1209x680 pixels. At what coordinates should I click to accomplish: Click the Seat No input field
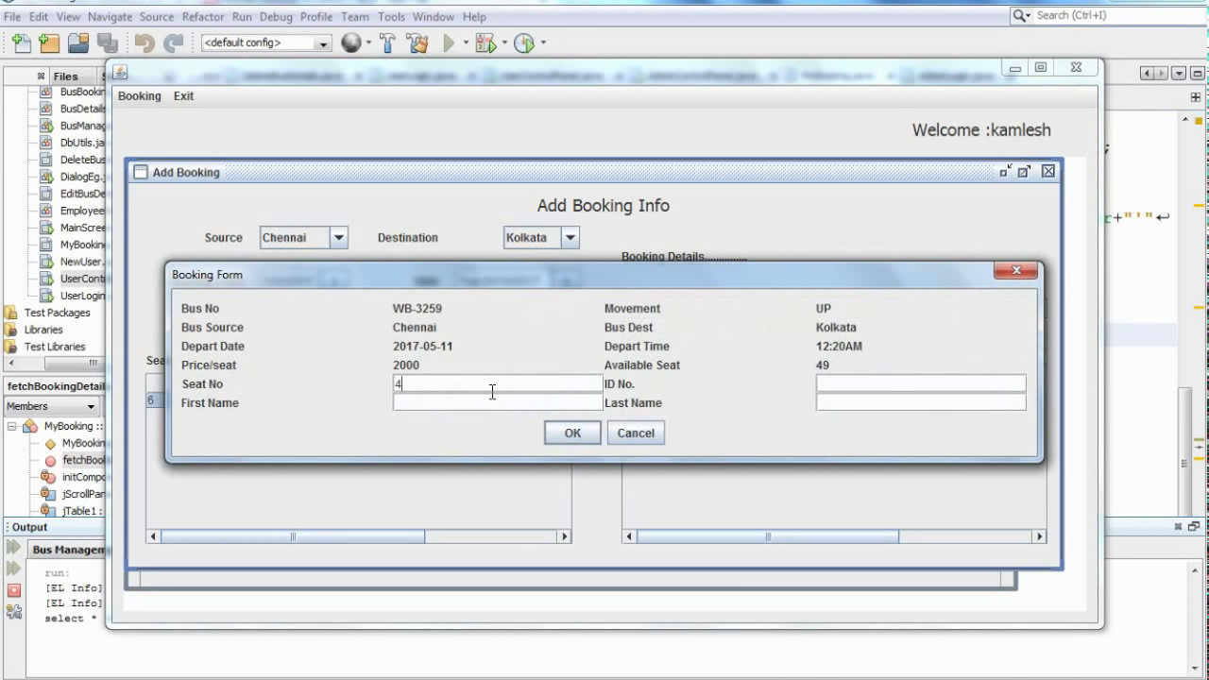497,383
